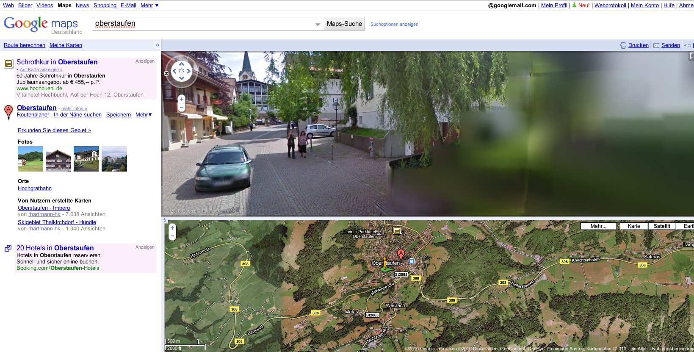Click the hand icon in Street View compass
Viewport: 694px width, 352px height.
click(182, 71)
